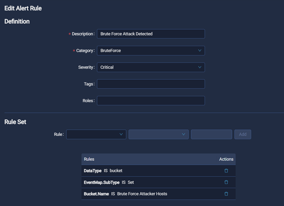
Task: Select the Roles input field
Action: 151,101
